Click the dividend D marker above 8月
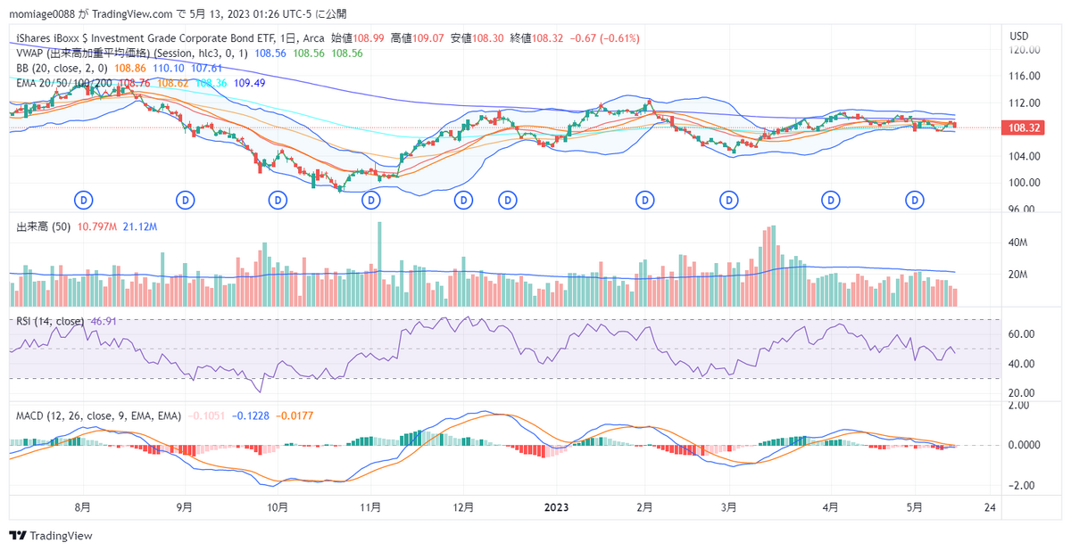Screen dimensions: 1071x551 [x=85, y=200]
